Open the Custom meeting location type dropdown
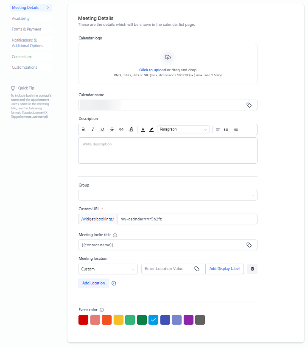Viewport: 308px width, 348px height. [x=108, y=269]
